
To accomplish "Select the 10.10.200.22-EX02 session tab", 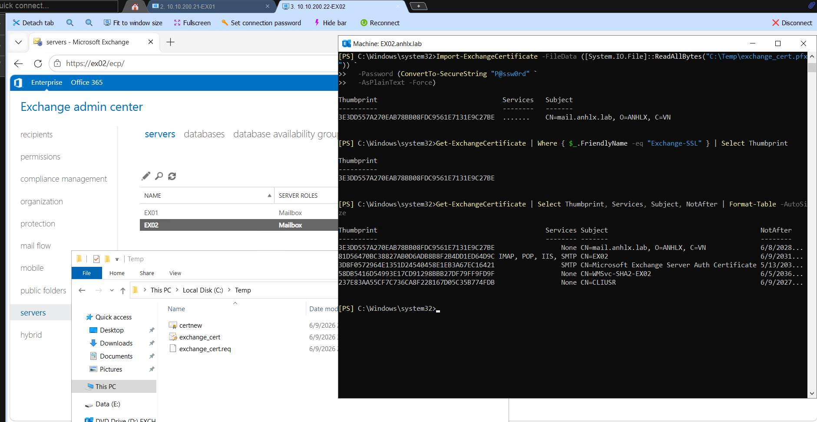I will point(341,7).
